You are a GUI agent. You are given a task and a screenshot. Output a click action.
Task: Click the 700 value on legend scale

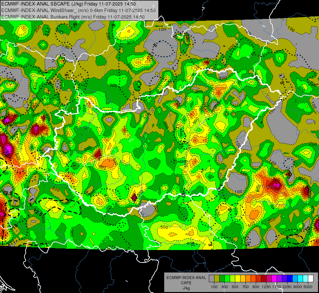tap(246, 287)
